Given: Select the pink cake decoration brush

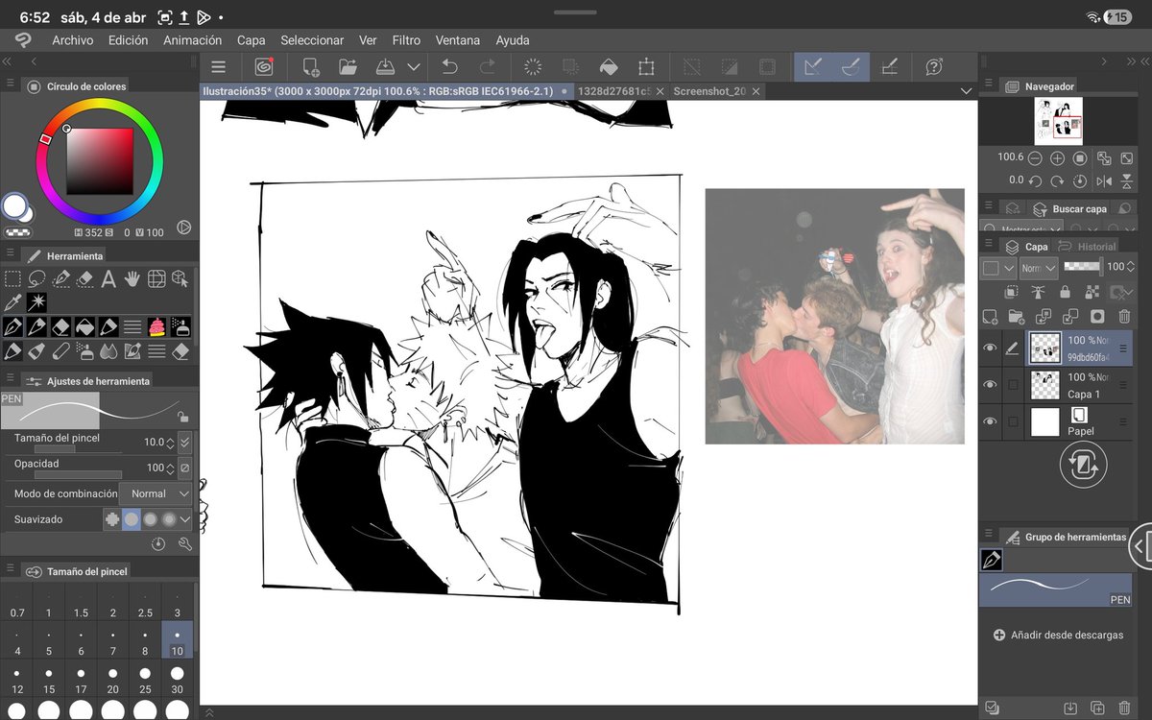Looking at the screenshot, I should (x=156, y=327).
